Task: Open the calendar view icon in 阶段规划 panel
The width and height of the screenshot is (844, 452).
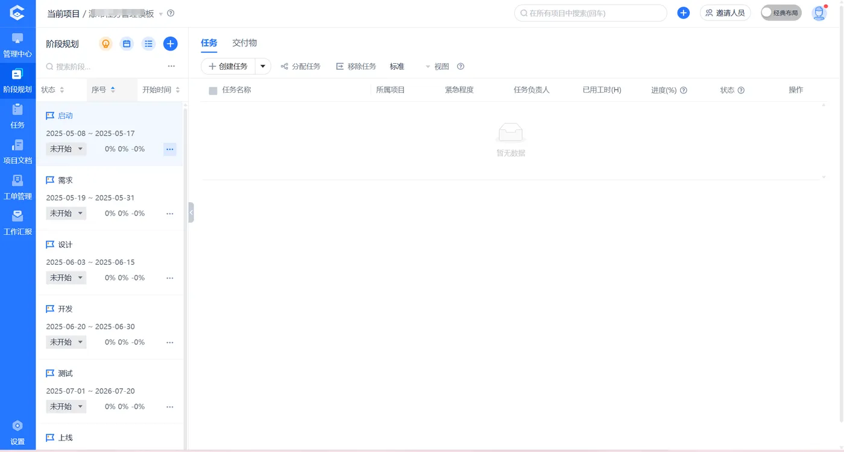Action: click(127, 43)
